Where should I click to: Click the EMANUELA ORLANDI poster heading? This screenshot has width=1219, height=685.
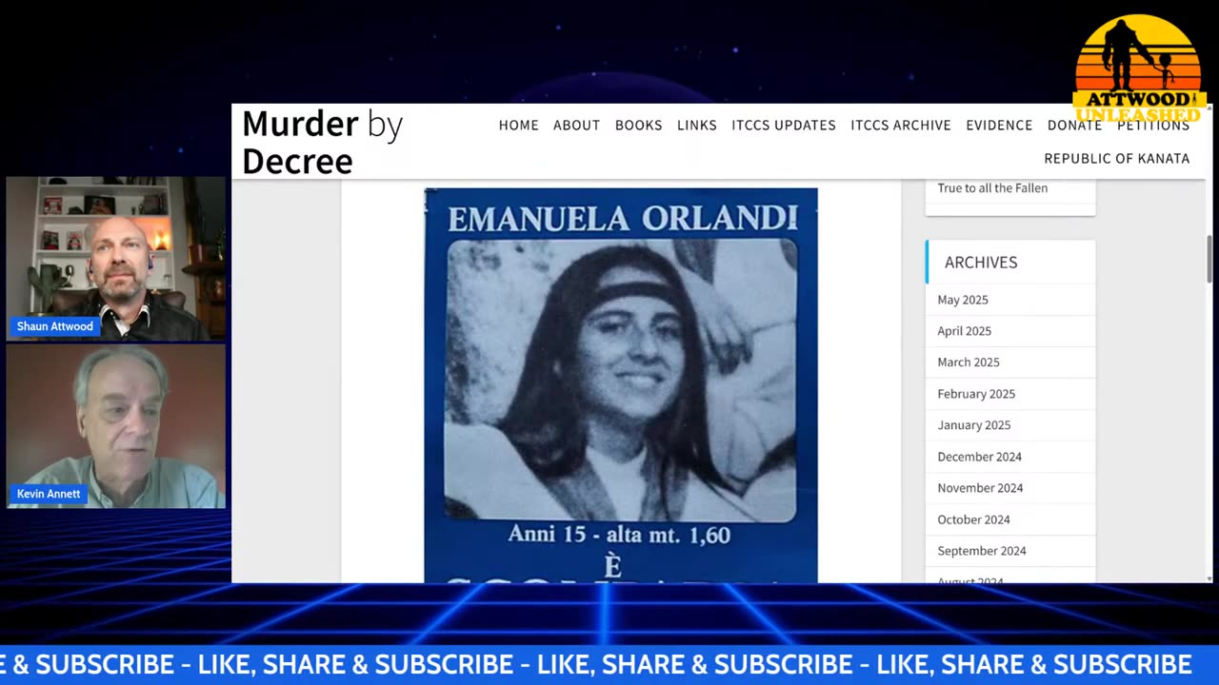coord(623,218)
